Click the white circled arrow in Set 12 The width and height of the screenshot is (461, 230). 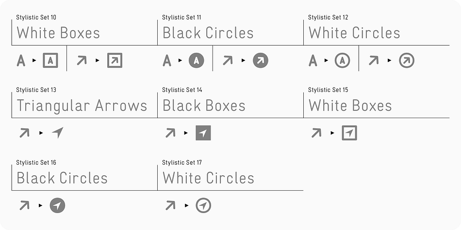[407, 61]
